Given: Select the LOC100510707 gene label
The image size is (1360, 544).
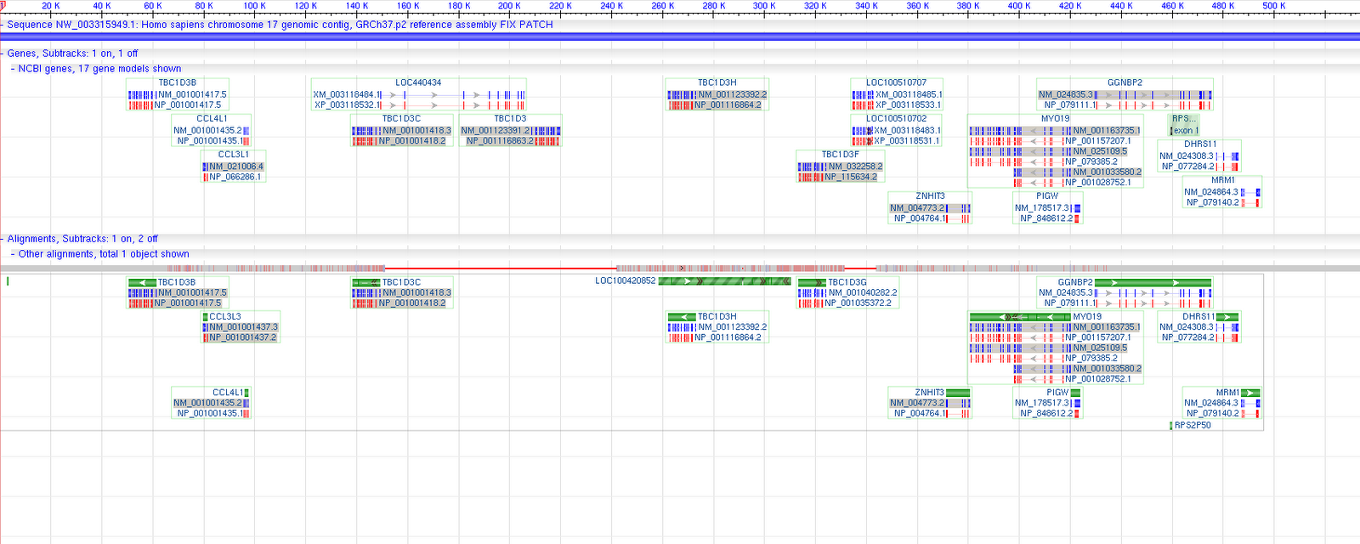Looking at the screenshot, I should pyautogui.click(x=896, y=82).
